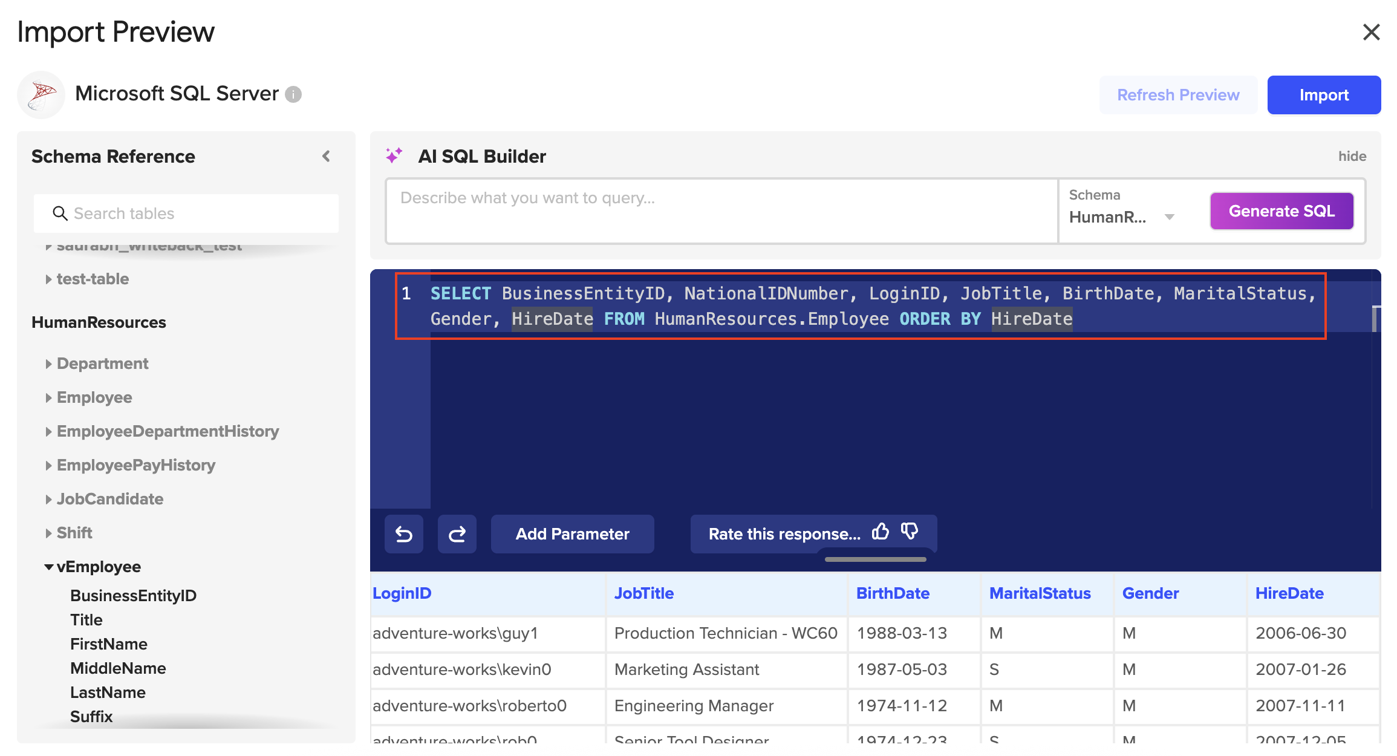Image resolution: width=1397 pixels, height=756 pixels.
Task: Hide the AI SQL Builder panel
Action: pos(1352,156)
